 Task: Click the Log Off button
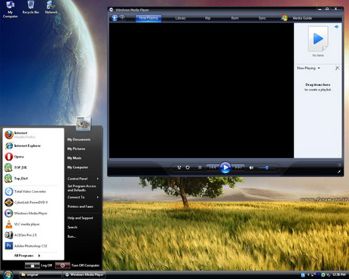tap(38, 265)
